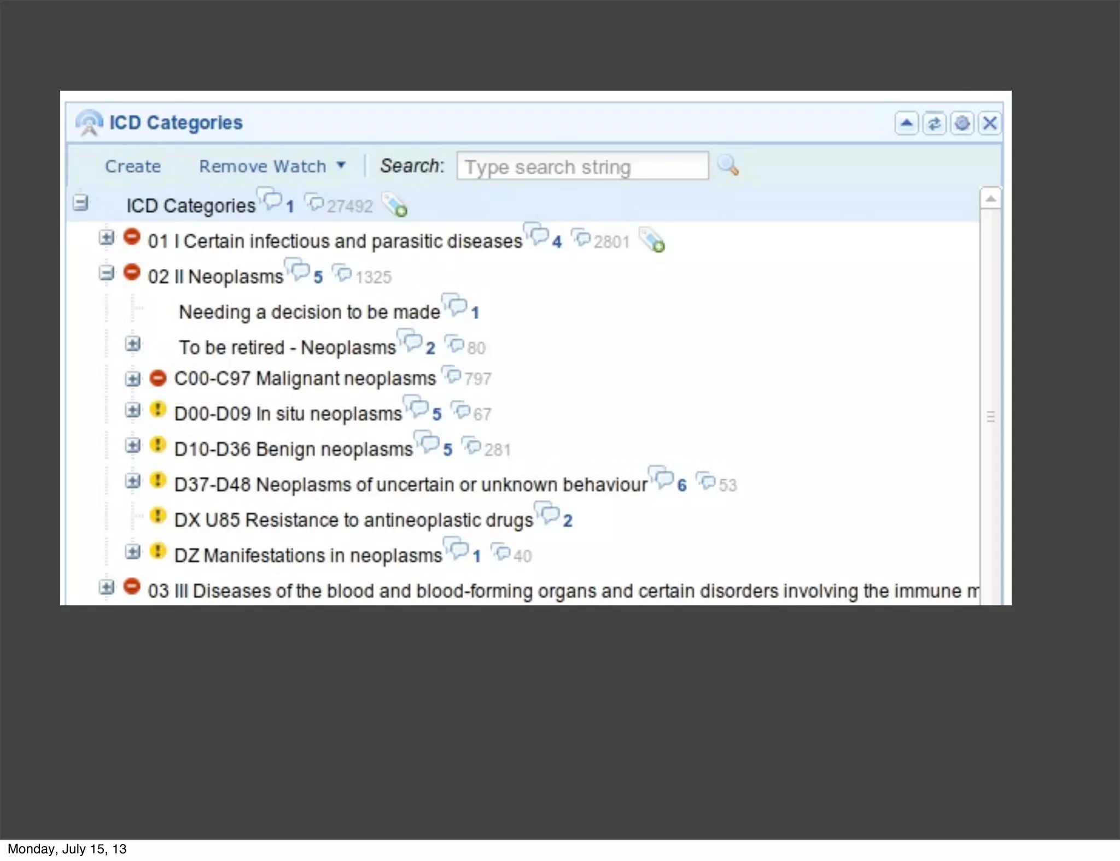Screen dimensions: 1120x861
Task: Select Needing a decision to be made
Action: 309,312
